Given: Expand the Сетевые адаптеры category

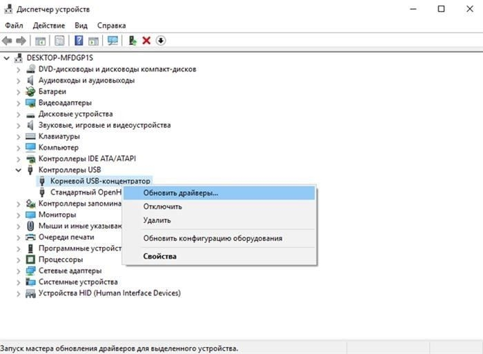Looking at the screenshot, I should click(19, 271).
